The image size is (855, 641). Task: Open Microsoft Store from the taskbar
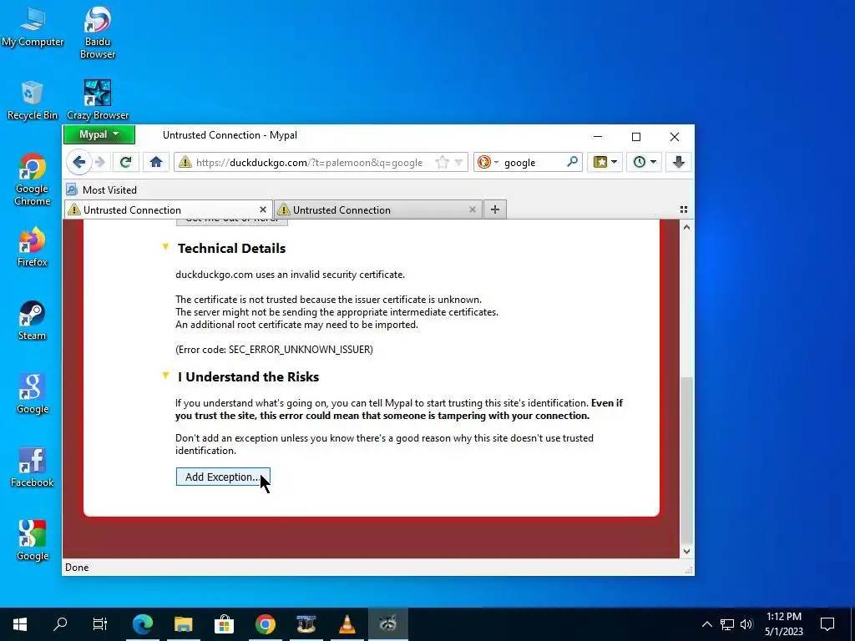[x=224, y=624]
